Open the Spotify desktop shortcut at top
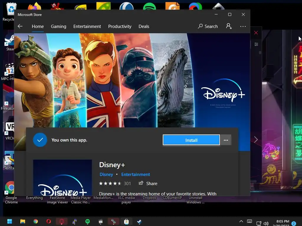This screenshot has height=226, width=302. click(x=150, y=6)
